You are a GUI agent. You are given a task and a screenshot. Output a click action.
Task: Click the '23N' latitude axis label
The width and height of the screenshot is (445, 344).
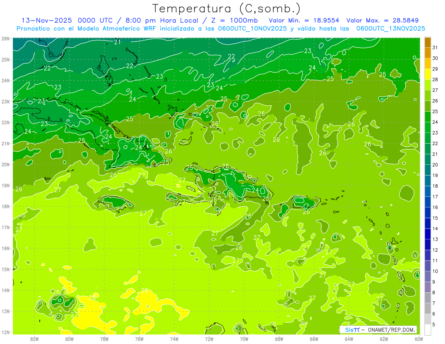(x=6, y=101)
